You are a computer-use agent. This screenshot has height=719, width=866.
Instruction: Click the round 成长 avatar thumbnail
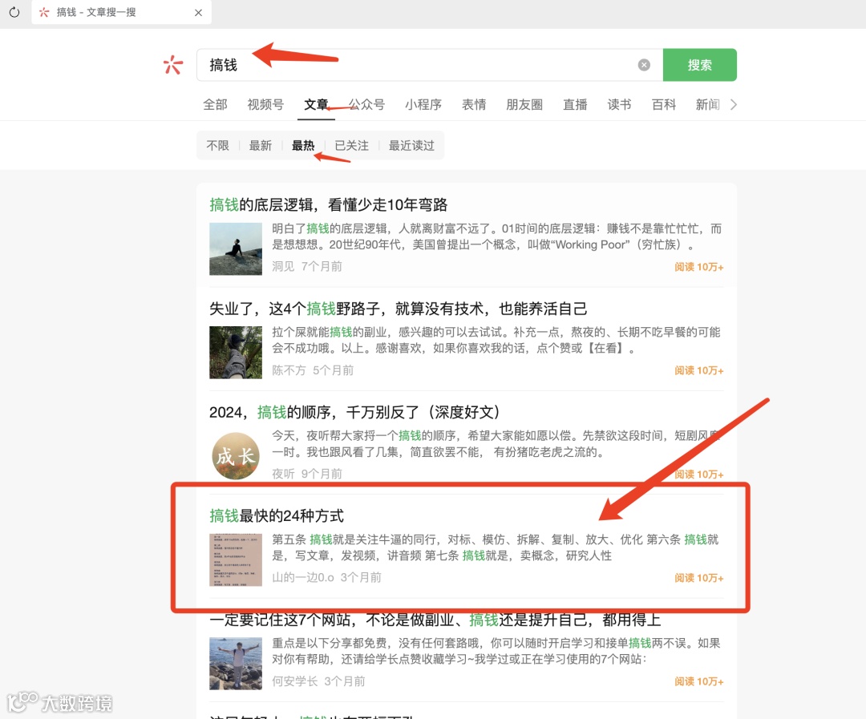click(x=235, y=456)
